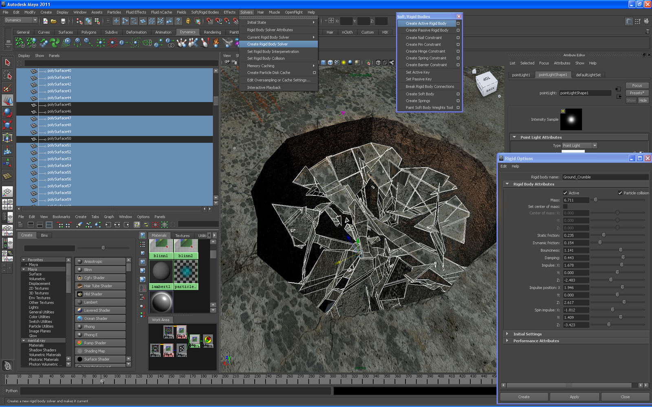Open the light Type dropdown
Screen dimensions: 652x407
[x=579, y=146]
